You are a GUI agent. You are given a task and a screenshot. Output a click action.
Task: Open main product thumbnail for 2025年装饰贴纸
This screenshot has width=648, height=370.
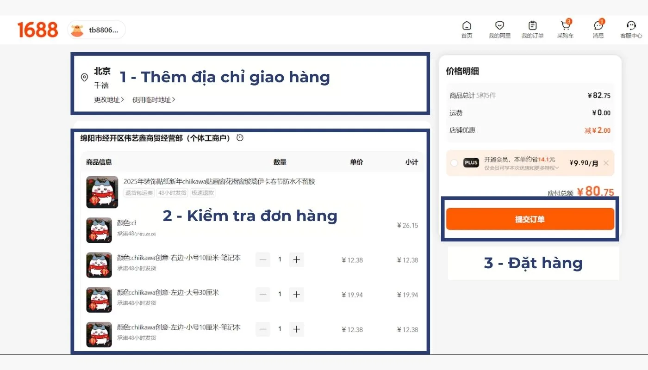tap(102, 192)
